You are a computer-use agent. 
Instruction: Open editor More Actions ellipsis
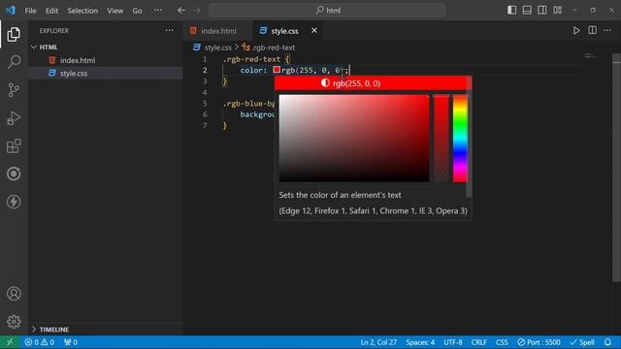coord(607,30)
